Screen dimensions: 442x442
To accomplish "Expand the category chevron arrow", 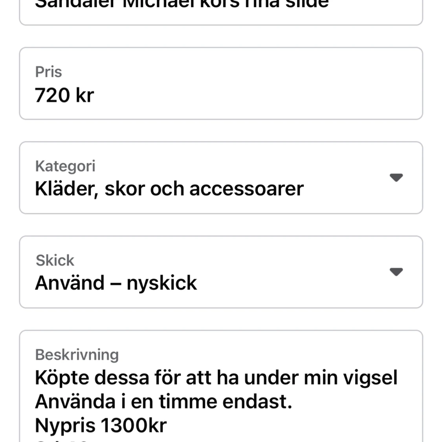I will pos(396,178).
